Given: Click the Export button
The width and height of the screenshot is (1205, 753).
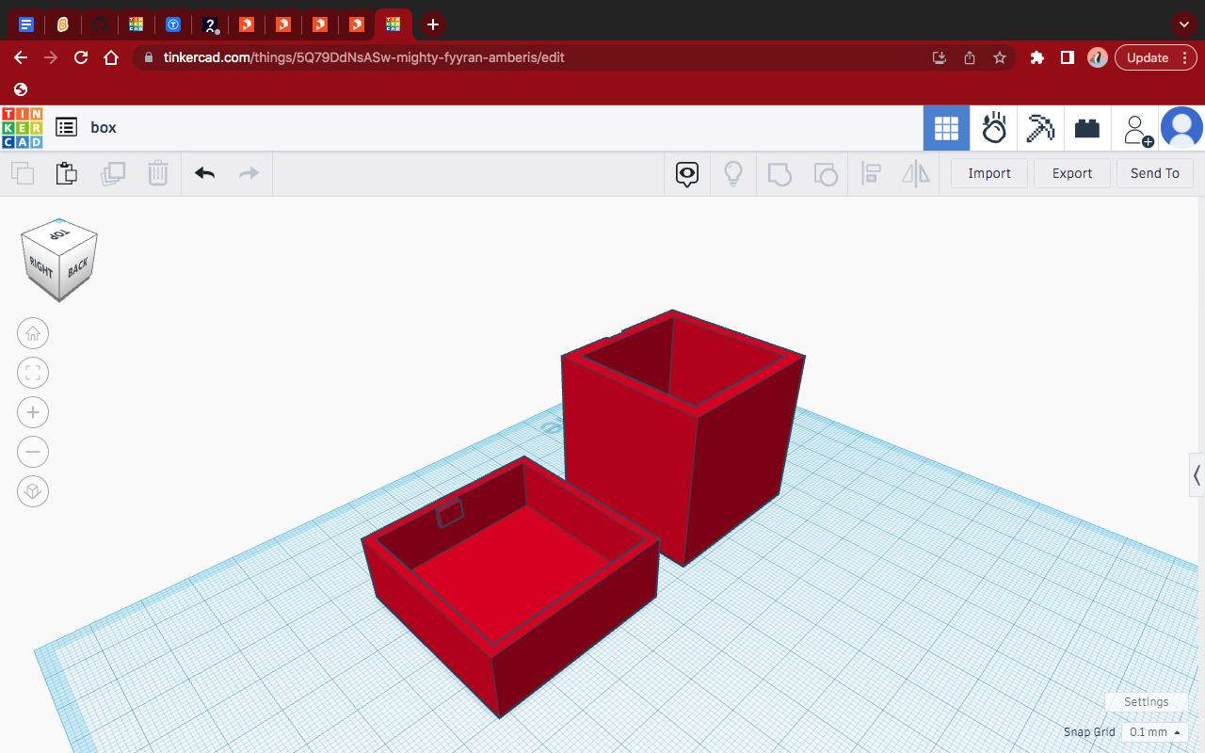Looking at the screenshot, I should click(1071, 173).
